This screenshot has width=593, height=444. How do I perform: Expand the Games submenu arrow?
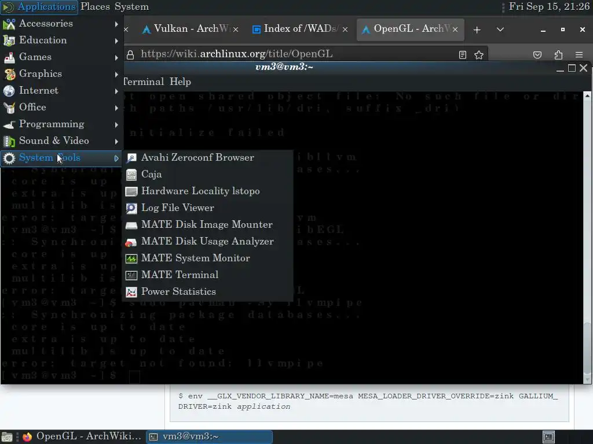click(x=116, y=57)
